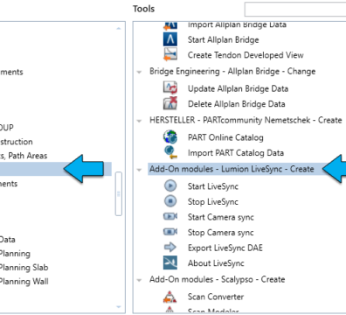346x315 pixels.
Task: Click the Start Camera sync icon
Action: [x=170, y=216]
